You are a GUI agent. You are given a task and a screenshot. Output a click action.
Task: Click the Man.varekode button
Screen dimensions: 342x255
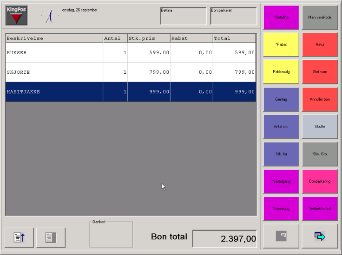click(x=320, y=18)
